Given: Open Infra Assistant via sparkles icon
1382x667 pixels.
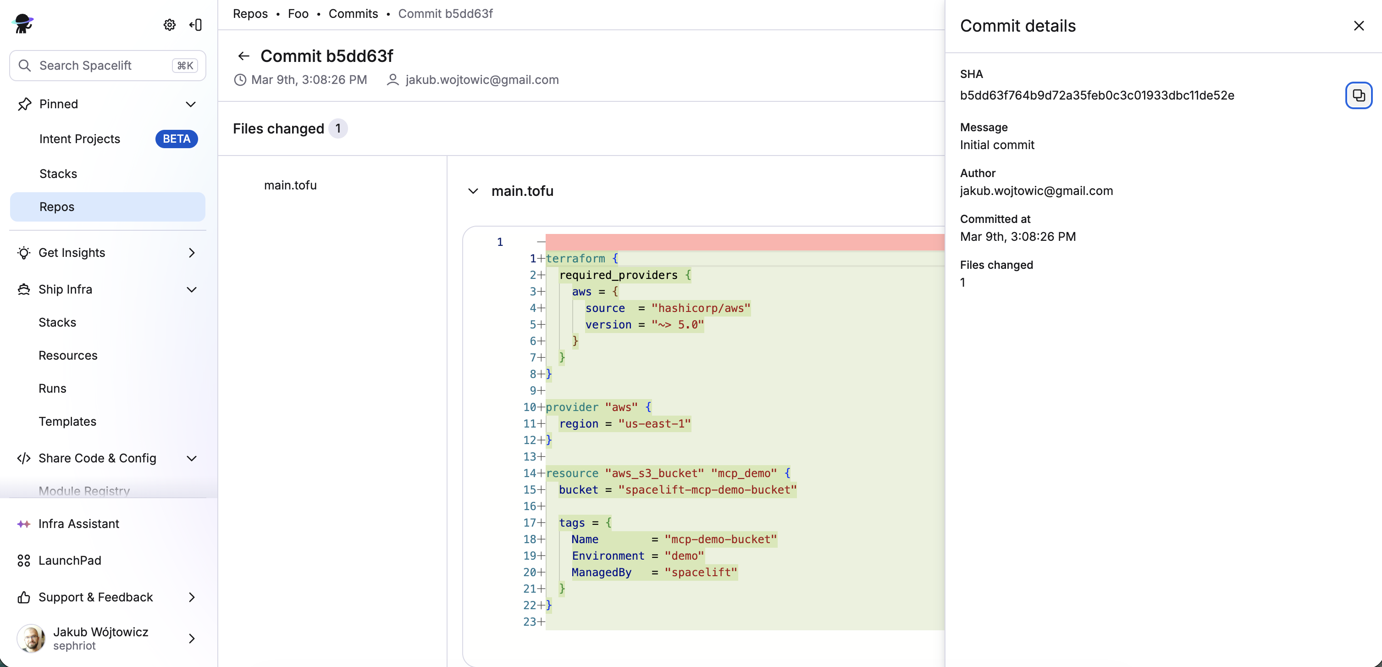Looking at the screenshot, I should click(x=24, y=524).
